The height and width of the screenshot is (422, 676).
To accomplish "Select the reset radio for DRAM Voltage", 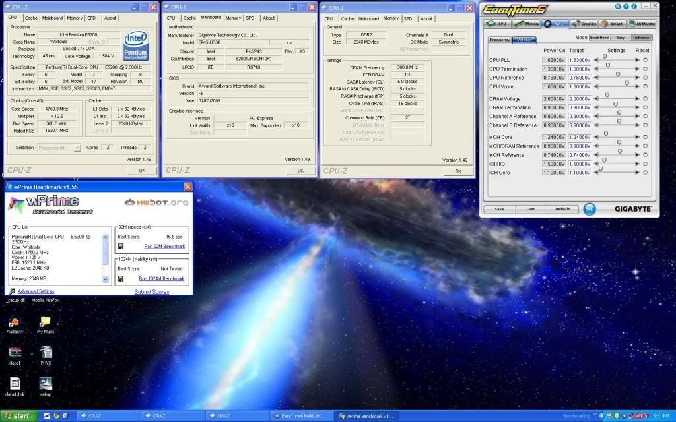I will click(646, 99).
